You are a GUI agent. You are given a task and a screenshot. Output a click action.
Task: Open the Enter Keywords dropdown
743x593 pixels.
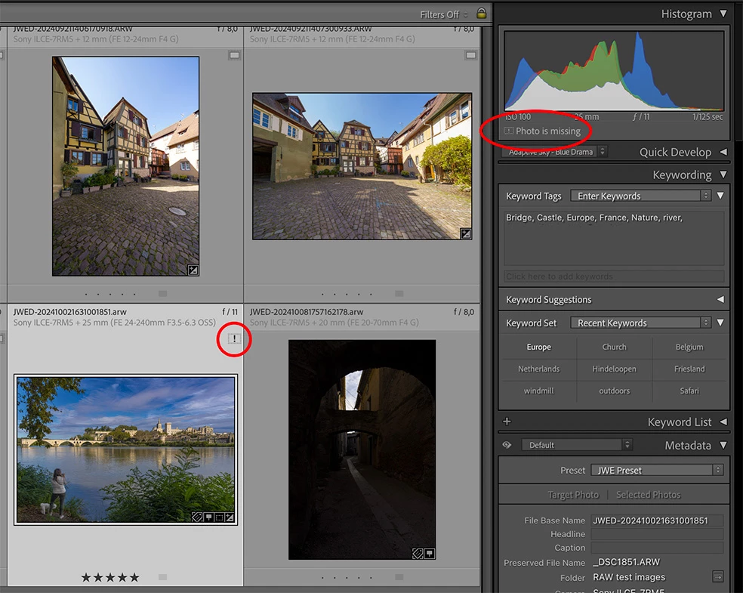[x=640, y=196]
